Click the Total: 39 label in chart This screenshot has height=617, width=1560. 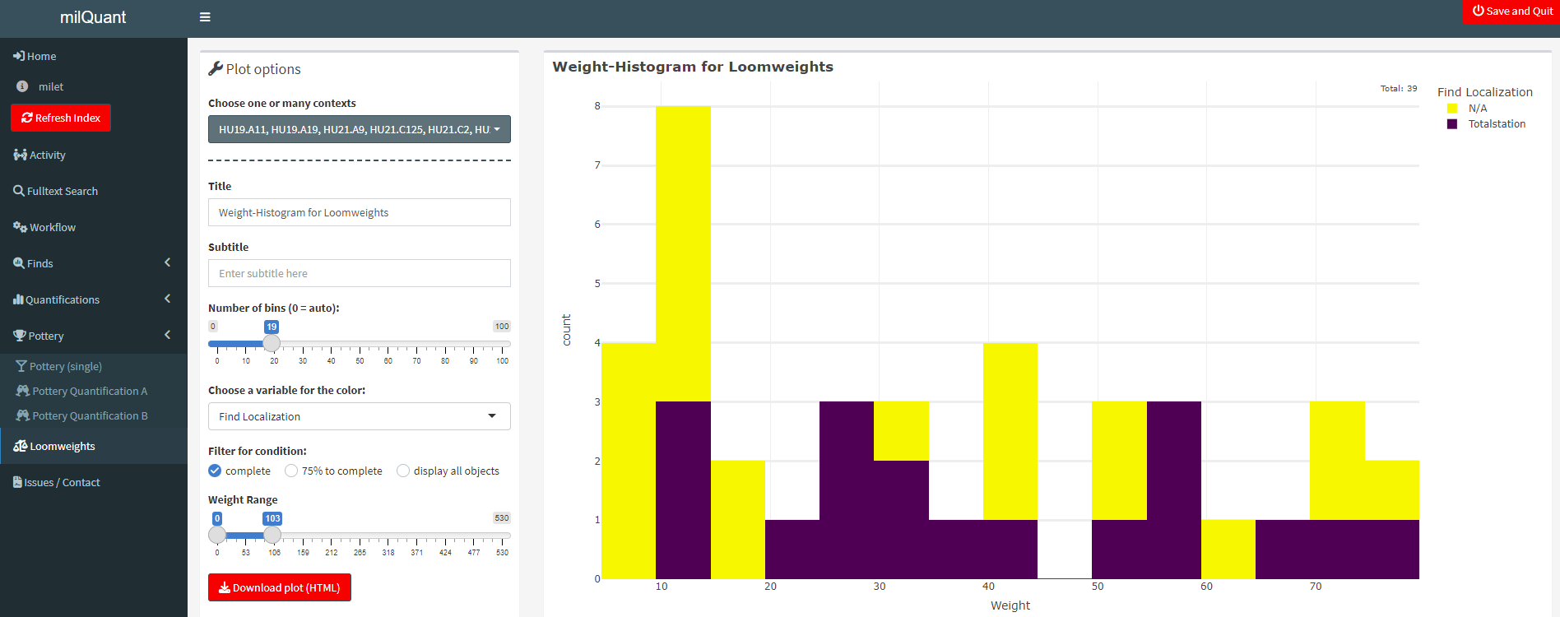point(1399,88)
